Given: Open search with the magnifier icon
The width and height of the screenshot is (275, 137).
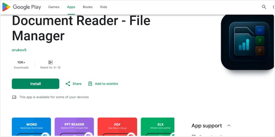Looking at the screenshot, I should point(264,7).
